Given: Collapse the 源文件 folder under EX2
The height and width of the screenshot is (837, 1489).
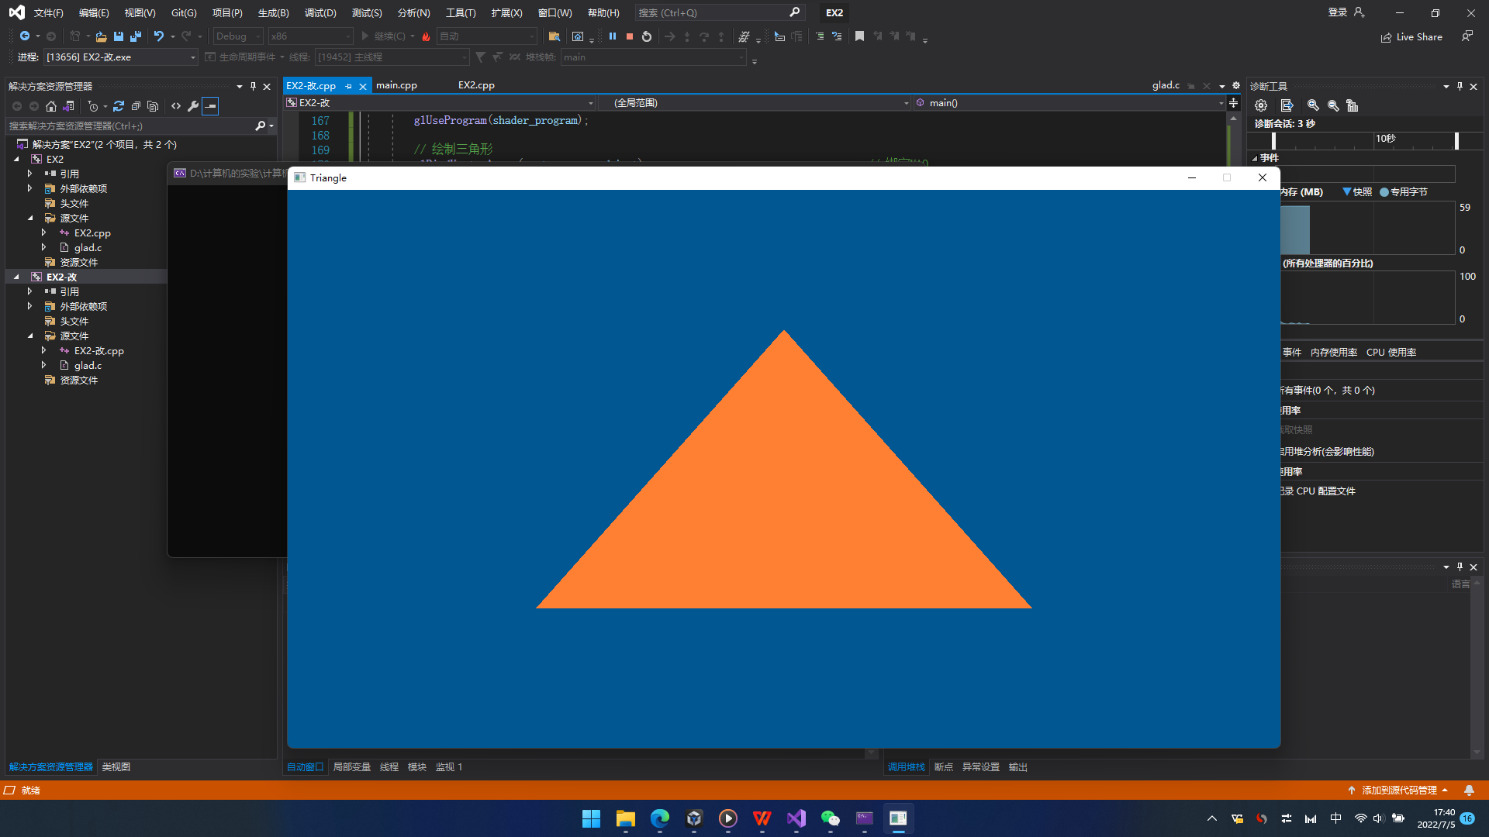Looking at the screenshot, I should [29, 218].
